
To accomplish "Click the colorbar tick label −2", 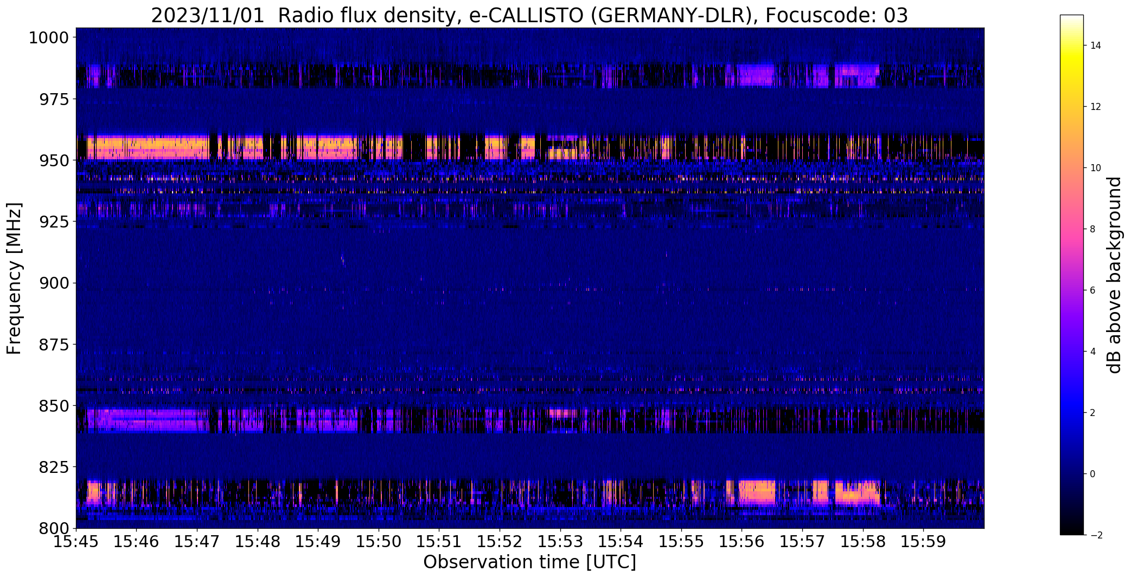I will point(1096,535).
